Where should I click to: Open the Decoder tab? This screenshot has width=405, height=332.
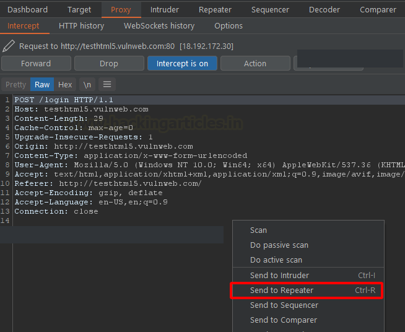tap(324, 9)
